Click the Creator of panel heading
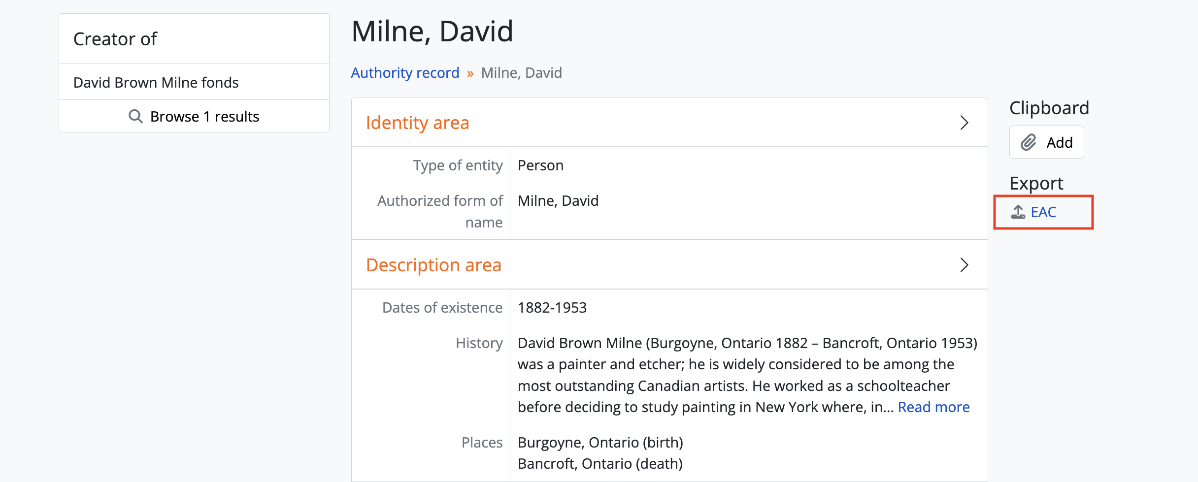This screenshot has height=482, width=1198. pyautogui.click(x=115, y=39)
